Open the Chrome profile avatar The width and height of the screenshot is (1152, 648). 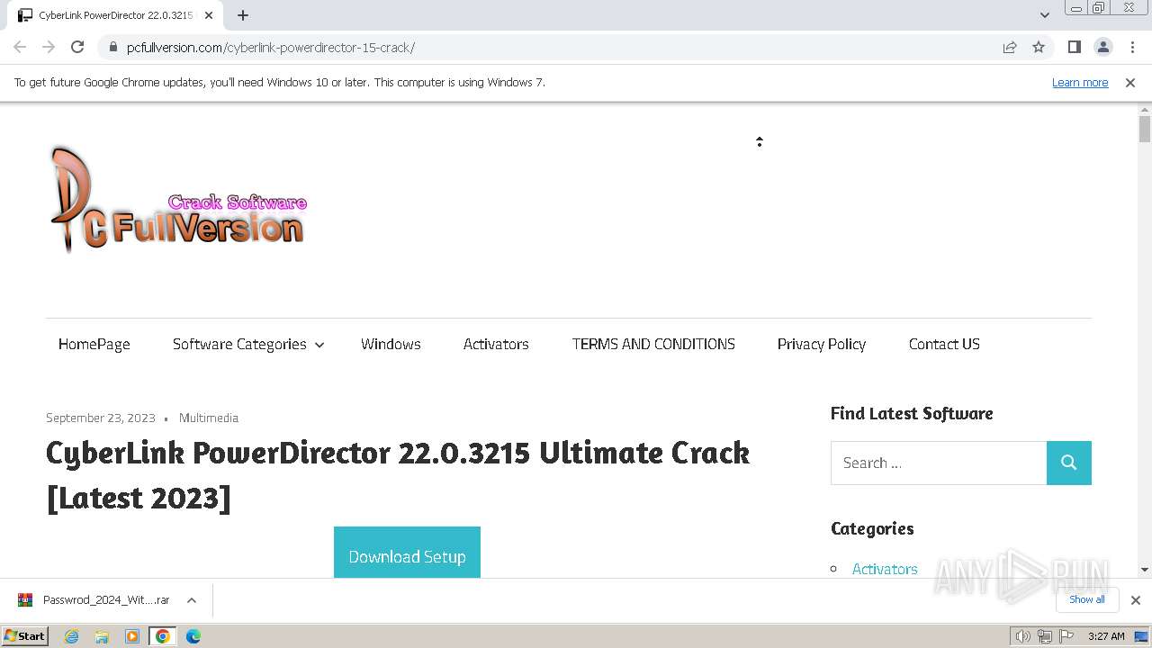1102,47
